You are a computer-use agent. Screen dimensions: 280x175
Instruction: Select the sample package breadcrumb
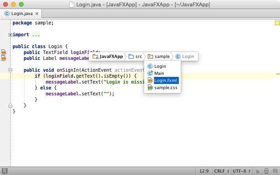[x=159, y=56]
